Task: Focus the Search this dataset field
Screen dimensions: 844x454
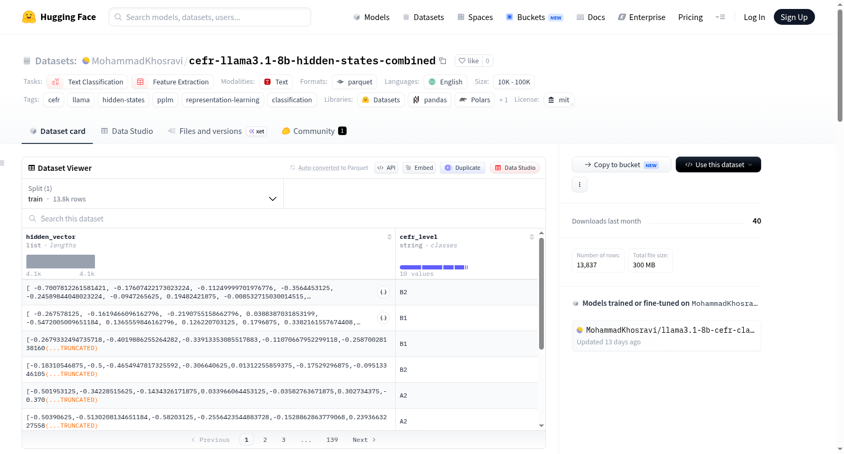Action: (x=284, y=218)
